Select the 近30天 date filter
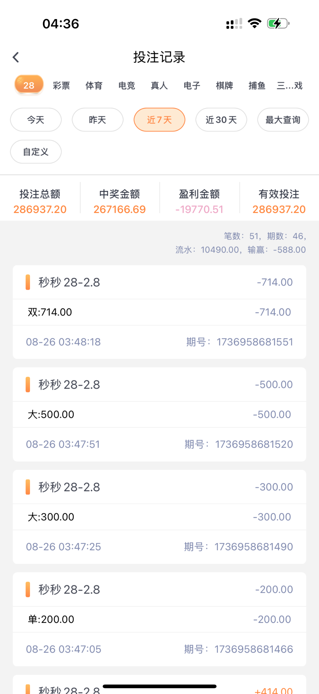 coord(221,120)
